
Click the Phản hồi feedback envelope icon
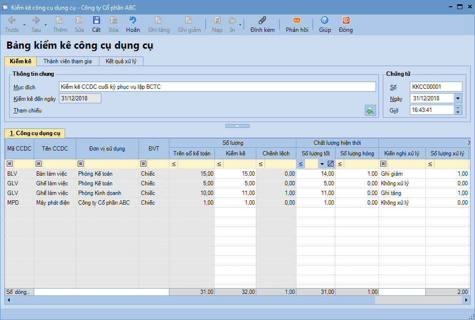click(x=296, y=21)
